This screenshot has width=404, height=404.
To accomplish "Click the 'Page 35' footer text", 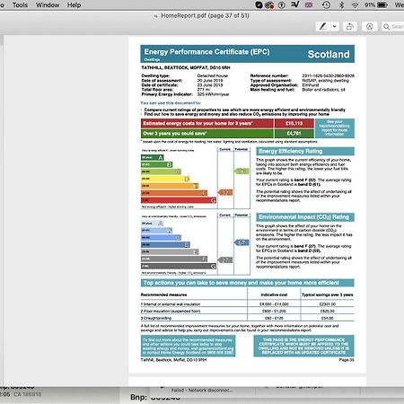I will pyautogui.click(x=347, y=360).
